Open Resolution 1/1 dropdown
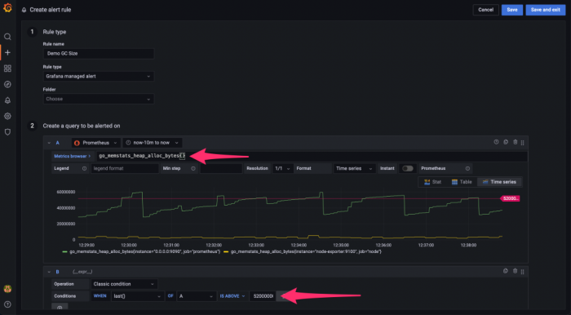 (282, 168)
